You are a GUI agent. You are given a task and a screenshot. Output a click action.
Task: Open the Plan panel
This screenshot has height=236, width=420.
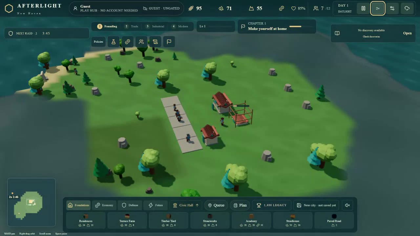tap(240, 205)
